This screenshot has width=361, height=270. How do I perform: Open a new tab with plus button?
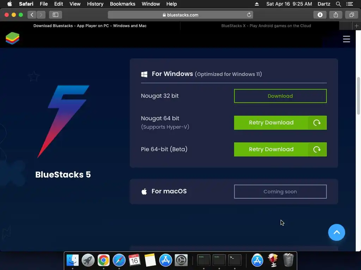tap(356, 26)
